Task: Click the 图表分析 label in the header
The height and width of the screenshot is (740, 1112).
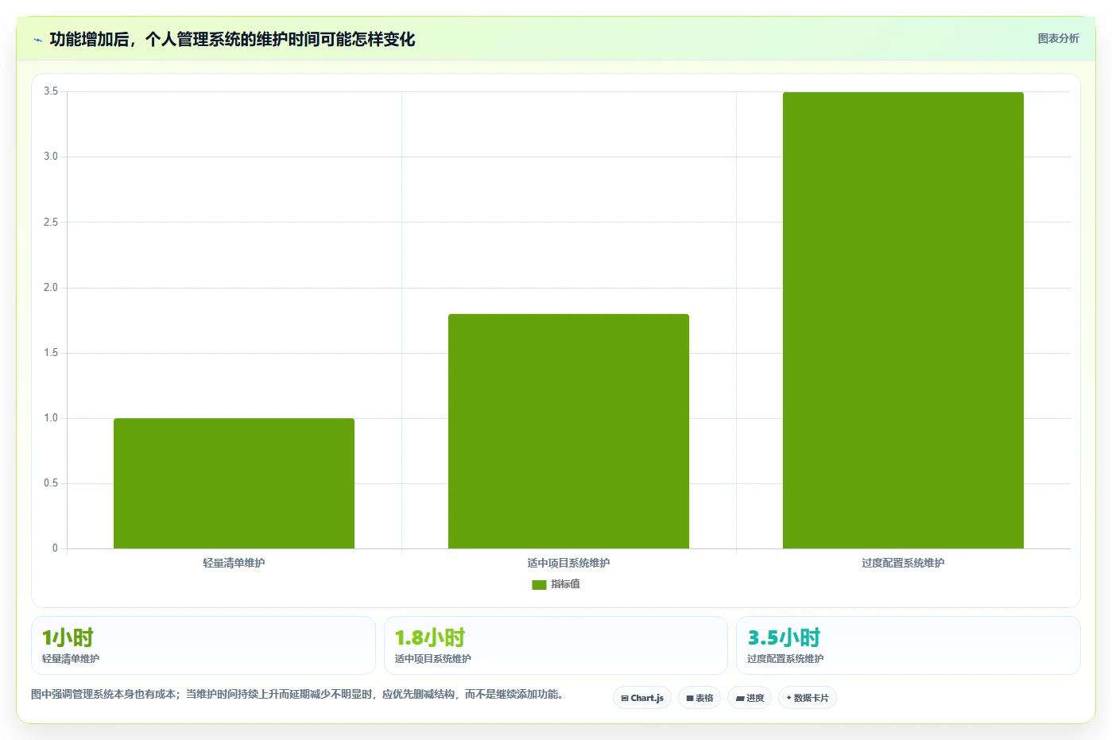Action: 1058,38
